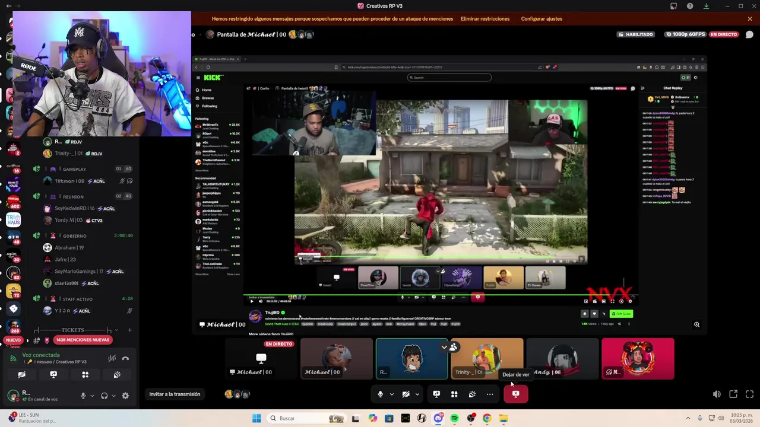
Task: Select the Andy | 06 participant tile
Action: [562, 358]
